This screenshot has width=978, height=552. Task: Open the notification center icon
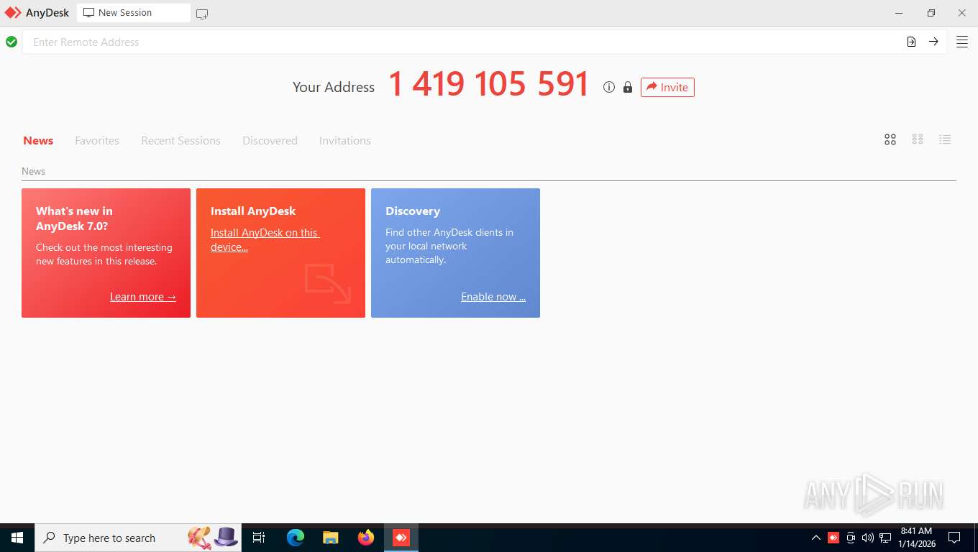(954, 538)
